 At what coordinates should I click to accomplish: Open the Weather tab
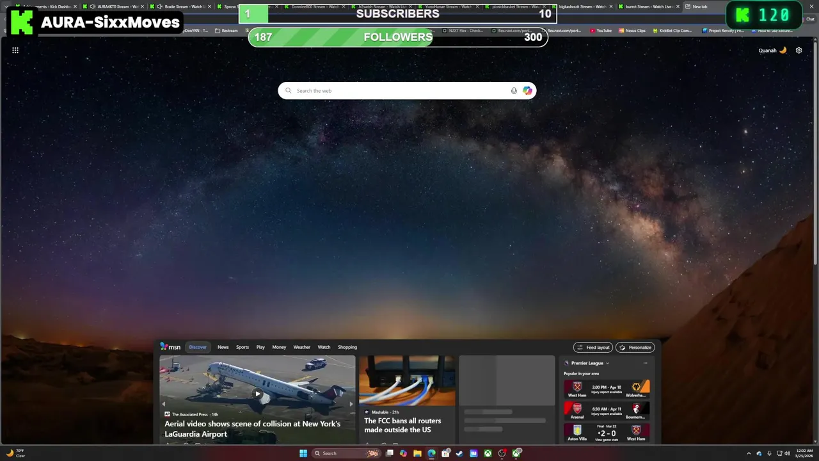pyautogui.click(x=302, y=347)
